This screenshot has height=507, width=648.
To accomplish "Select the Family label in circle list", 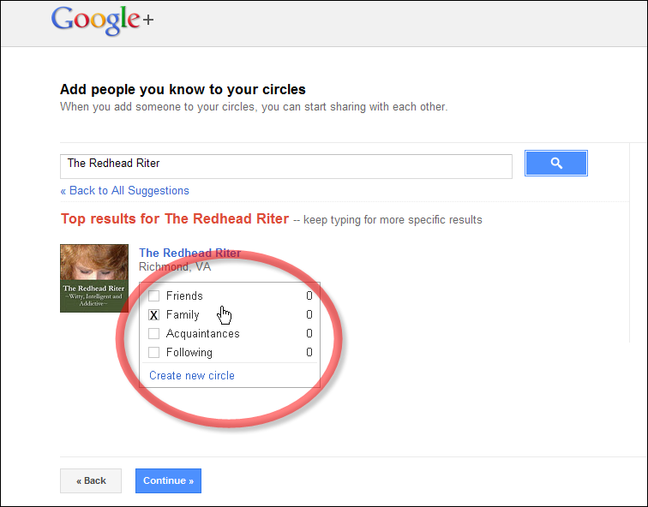I will click(183, 315).
